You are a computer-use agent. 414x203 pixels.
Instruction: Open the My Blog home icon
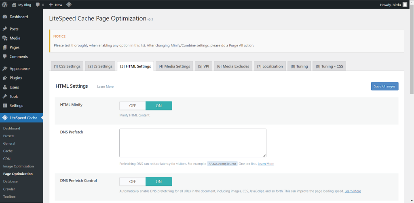point(14,4)
